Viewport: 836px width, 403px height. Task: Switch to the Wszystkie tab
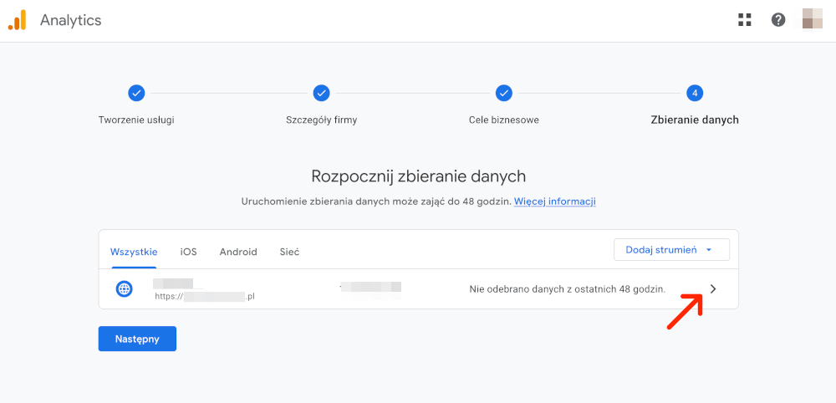click(x=134, y=252)
